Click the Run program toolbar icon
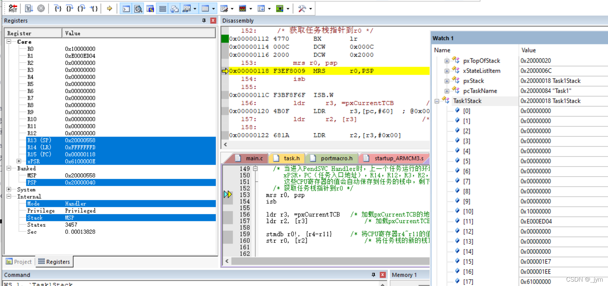The height and width of the screenshot is (286, 608). point(29,8)
